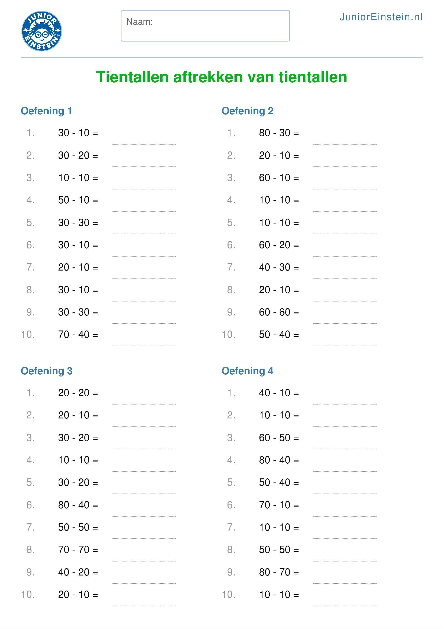Image resolution: width=444 pixels, height=629 pixels.
Task: Select the Oefening 4 heading
Action: point(247,371)
